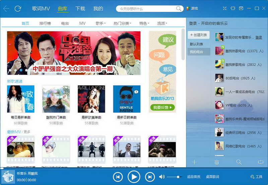This screenshot has width=268, height=185.
Task: Switch to the 曲库 tab
Action: click(63, 9)
